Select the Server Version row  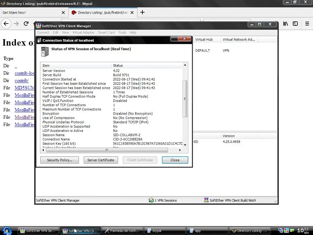pos(111,71)
